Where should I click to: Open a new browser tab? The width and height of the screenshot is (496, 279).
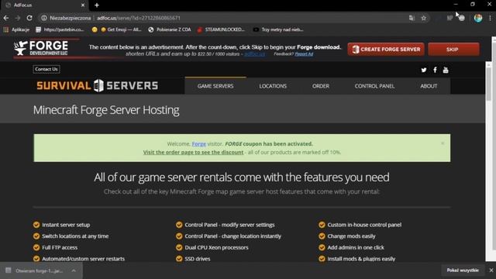tap(97, 5)
